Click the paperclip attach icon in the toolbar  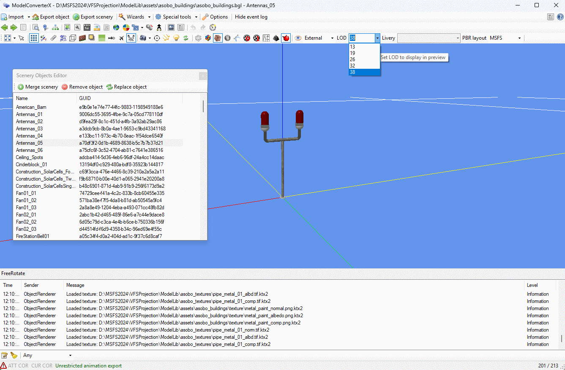point(54,38)
